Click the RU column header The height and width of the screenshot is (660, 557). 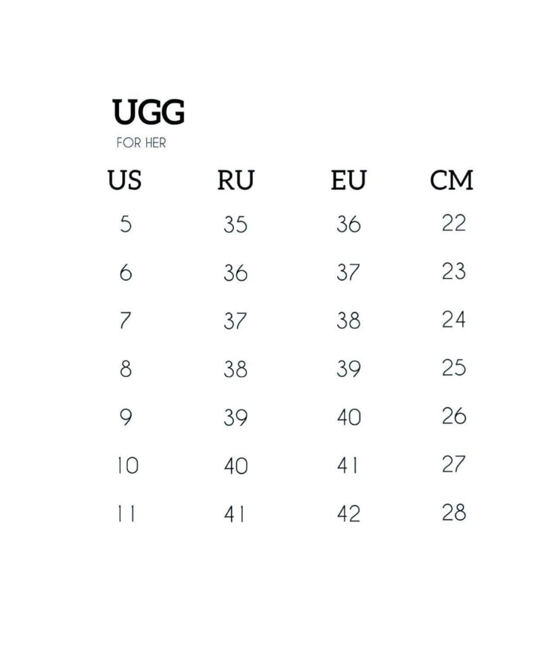coord(236,180)
